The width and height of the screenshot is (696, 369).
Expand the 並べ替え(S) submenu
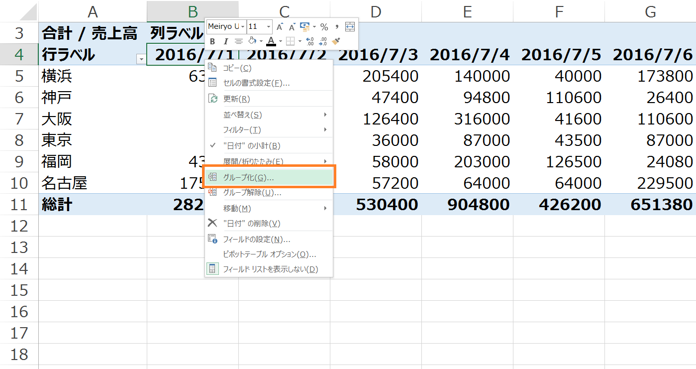(x=269, y=115)
